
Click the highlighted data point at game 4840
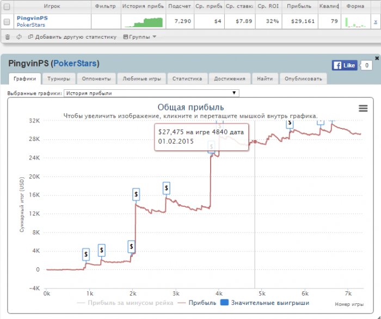255,142
